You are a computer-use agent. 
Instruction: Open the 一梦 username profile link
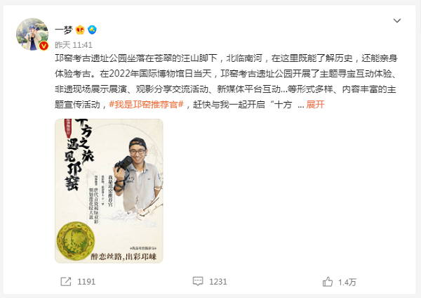click(64, 30)
